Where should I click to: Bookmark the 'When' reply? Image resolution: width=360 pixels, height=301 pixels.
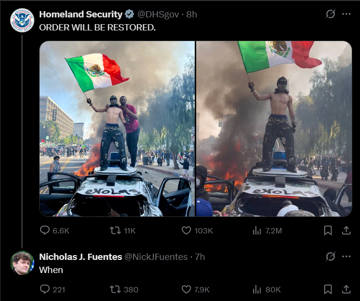(x=328, y=289)
